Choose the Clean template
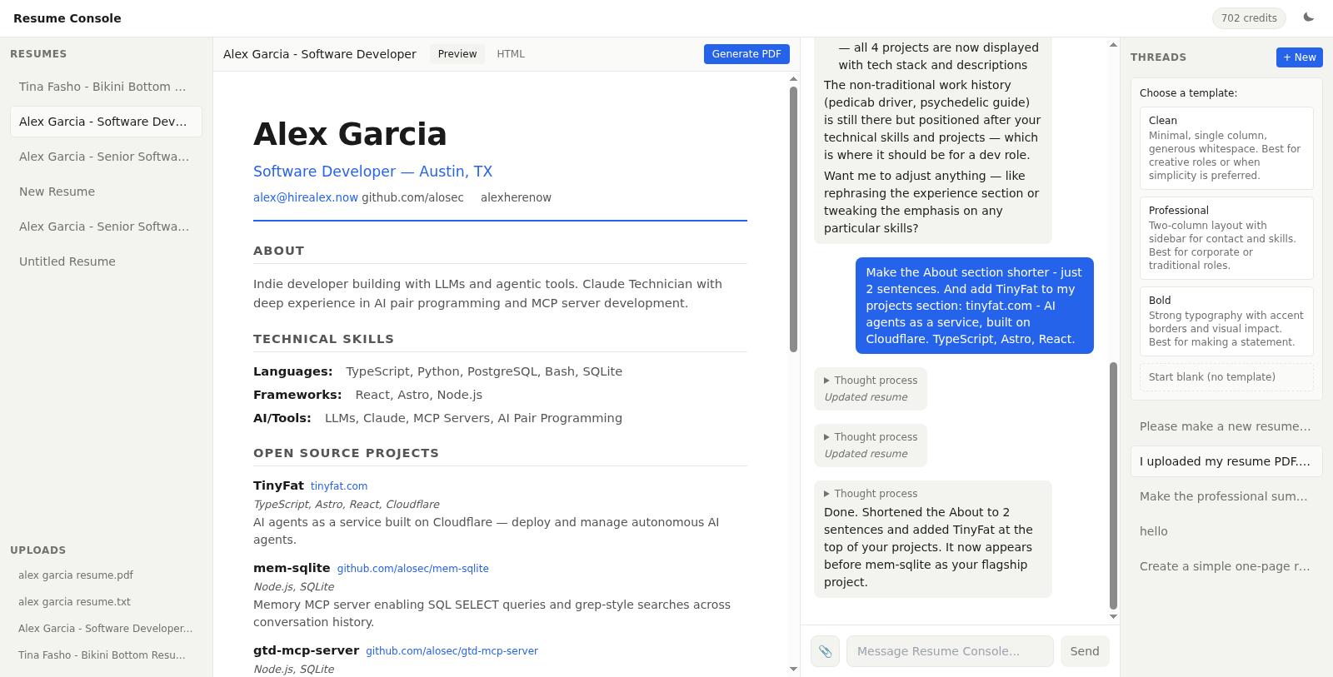Viewport: 1333px width, 677px height. point(1226,148)
